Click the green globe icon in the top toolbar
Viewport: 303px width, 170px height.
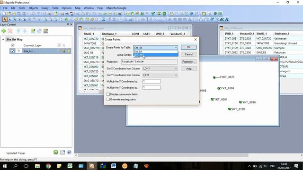click(220, 14)
